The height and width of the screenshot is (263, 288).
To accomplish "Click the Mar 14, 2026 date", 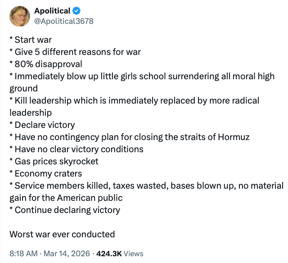I will 66,254.
